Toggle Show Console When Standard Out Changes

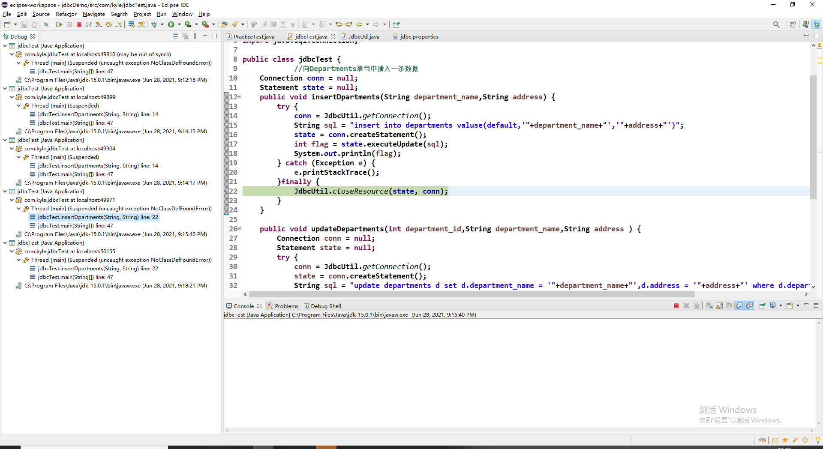739,306
